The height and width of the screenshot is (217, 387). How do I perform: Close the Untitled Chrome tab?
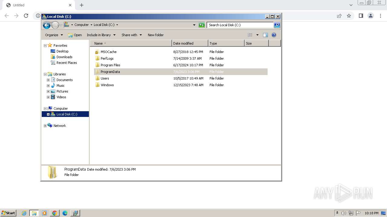(70, 5)
